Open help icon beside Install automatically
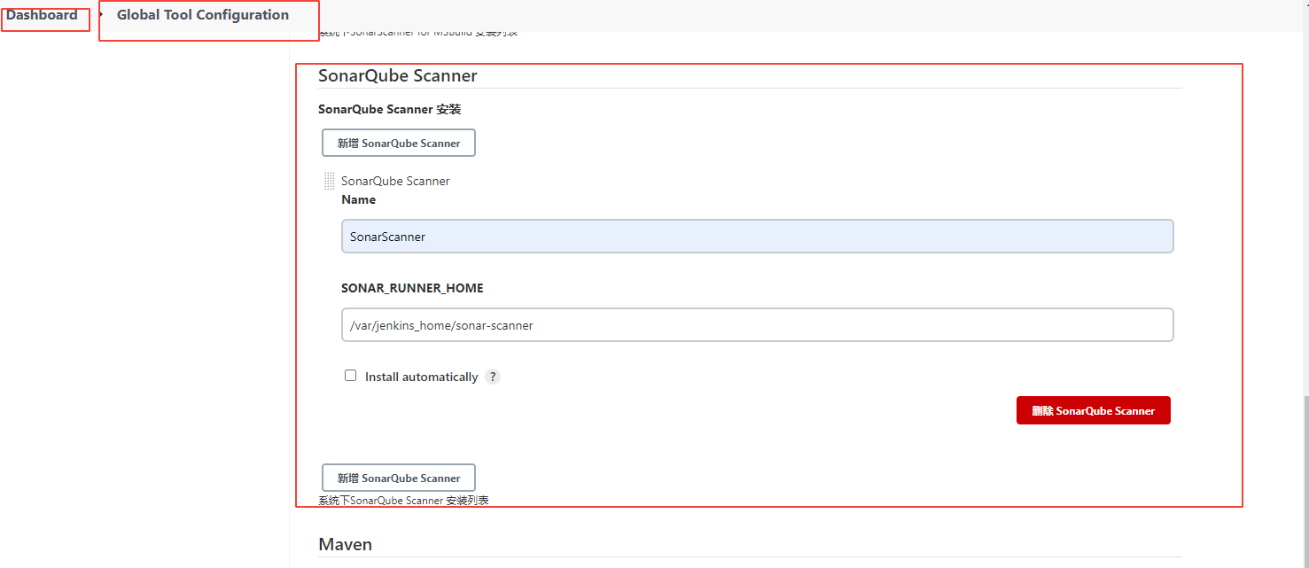The width and height of the screenshot is (1309, 568). coord(493,377)
